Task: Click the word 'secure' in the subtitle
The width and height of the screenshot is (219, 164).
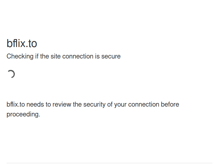Action: coord(111,57)
